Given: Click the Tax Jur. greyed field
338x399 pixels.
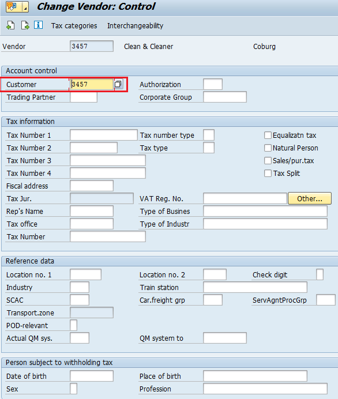Looking at the screenshot, I should coord(102,198).
